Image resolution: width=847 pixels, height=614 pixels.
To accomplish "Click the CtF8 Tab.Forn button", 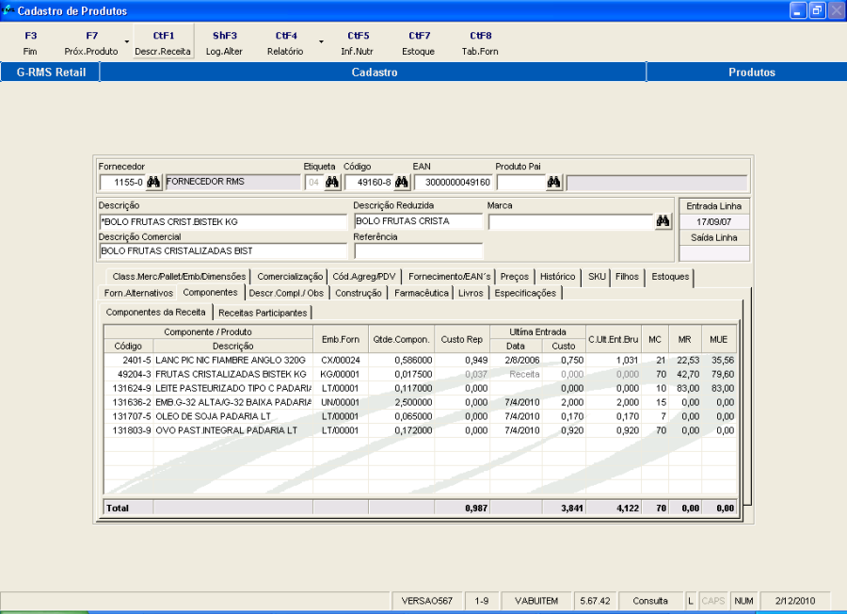I will point(480,43).
